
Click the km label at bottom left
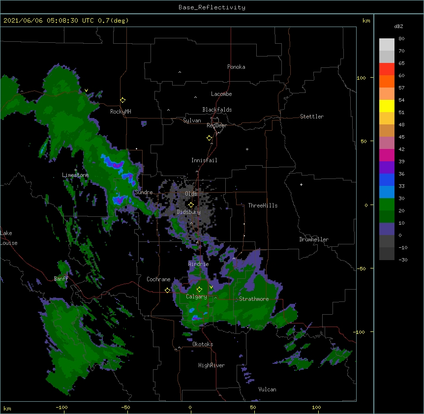coord(7,408)
